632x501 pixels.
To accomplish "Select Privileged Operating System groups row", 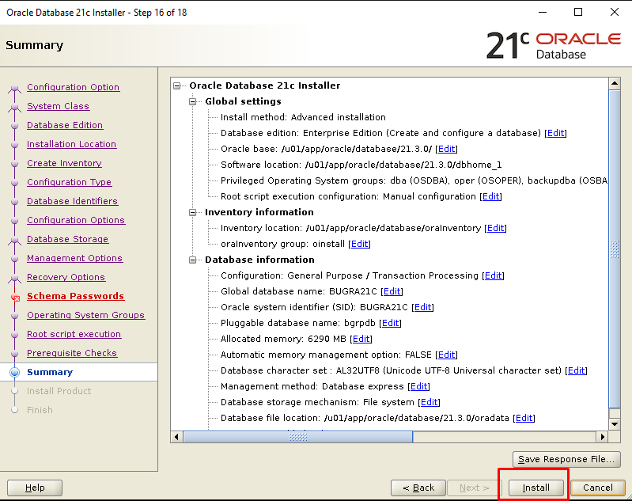I will [x=414, y=180].
